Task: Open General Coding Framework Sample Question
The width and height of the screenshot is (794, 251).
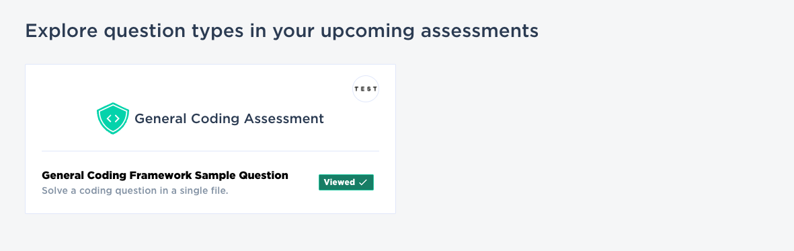Action: point(165,176)
